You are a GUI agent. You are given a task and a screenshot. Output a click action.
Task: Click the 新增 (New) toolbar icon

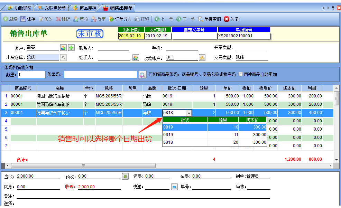tap(6, 19)
